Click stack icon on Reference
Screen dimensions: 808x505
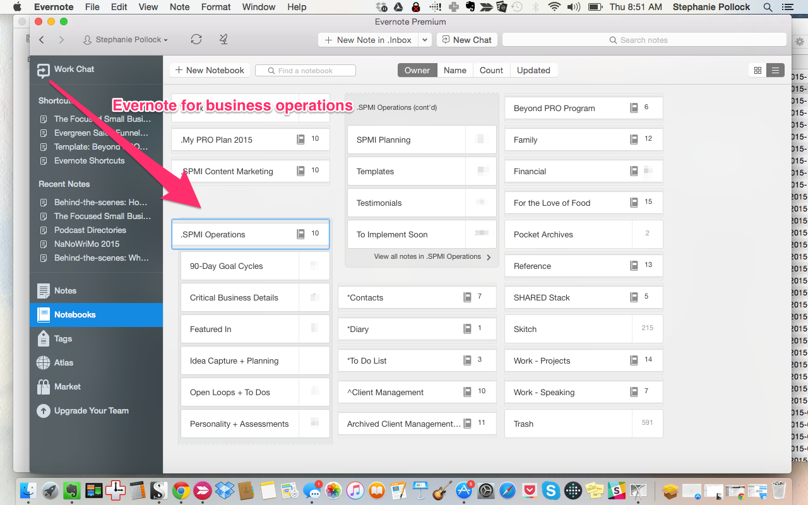[x=634, y=266]
